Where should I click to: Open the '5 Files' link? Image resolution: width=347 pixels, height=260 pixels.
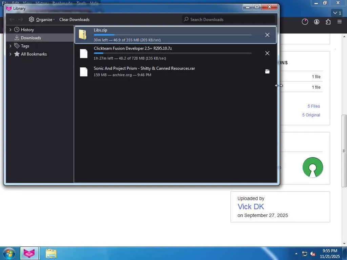pyautogui.click(x=313, y=106)
